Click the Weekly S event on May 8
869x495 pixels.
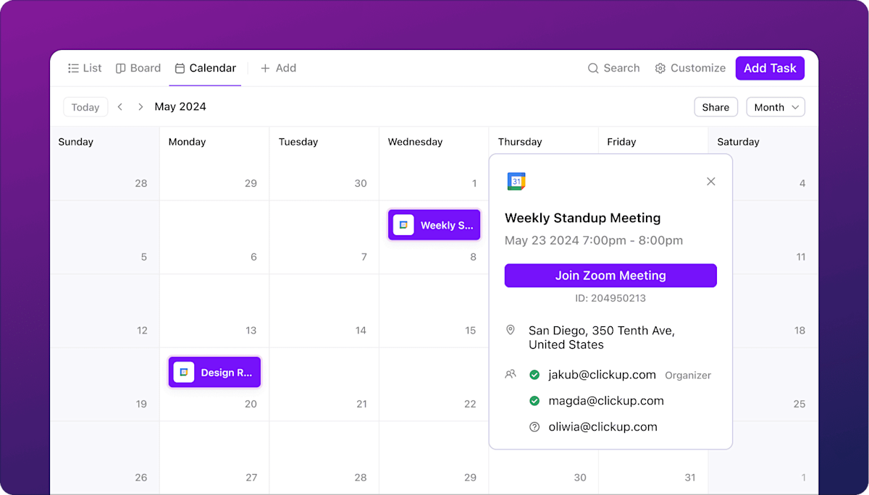click(x=434, y=224)
